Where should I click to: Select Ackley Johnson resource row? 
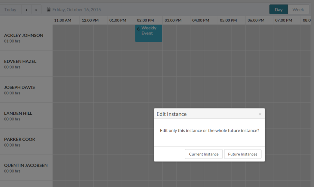pos(26,38)
